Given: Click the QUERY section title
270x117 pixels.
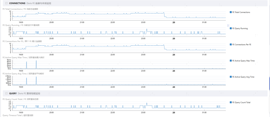Looking at the screenshot, I should (x=13, y=93).
